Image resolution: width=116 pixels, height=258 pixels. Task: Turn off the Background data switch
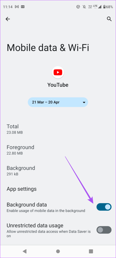[104, 207]
